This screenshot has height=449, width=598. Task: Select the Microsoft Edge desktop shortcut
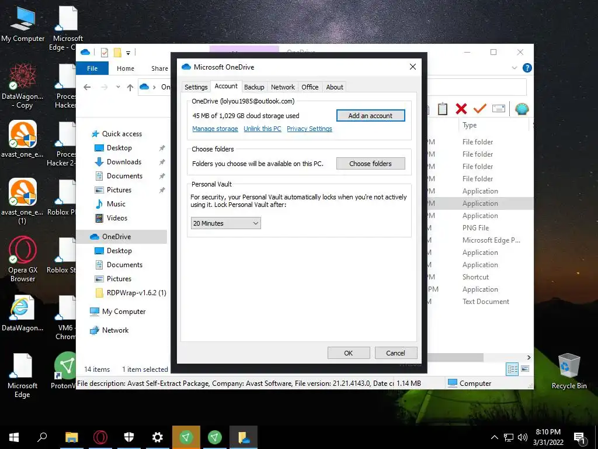coord(22,375)
